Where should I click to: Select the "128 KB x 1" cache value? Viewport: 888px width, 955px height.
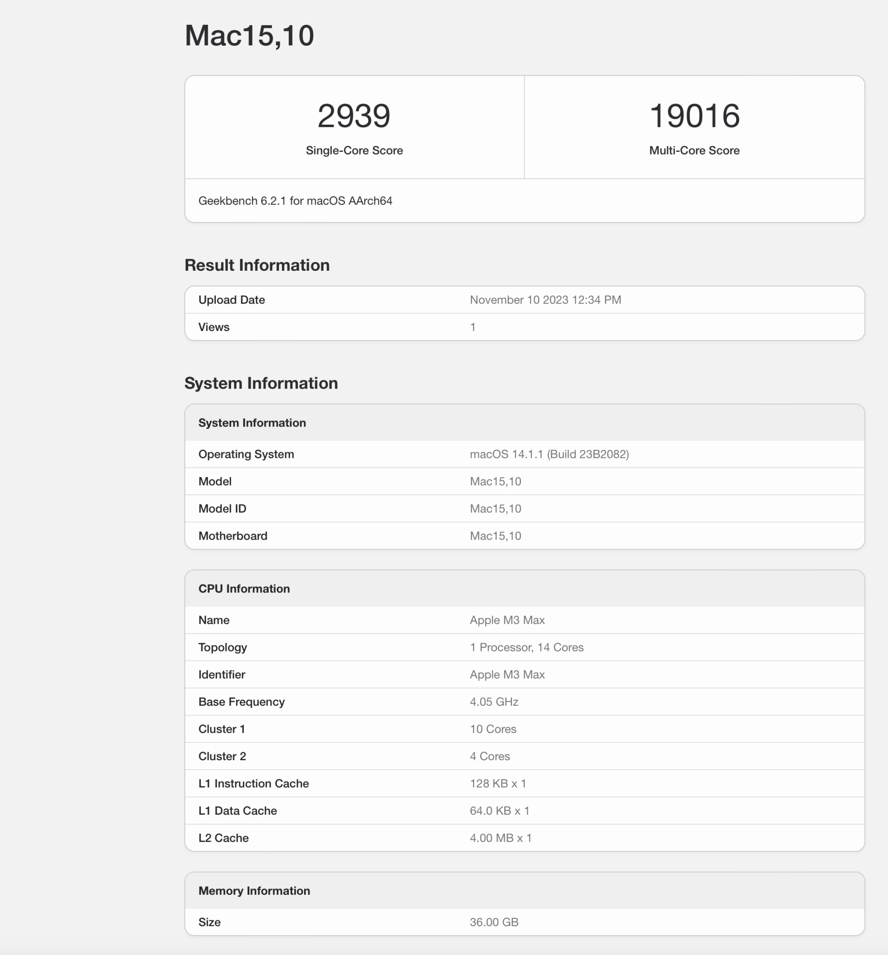click(x=498, y=784)
